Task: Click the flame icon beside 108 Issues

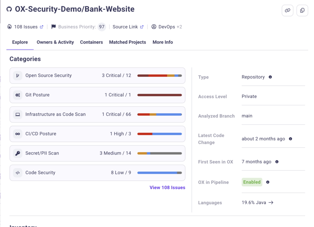Action: 10,27
